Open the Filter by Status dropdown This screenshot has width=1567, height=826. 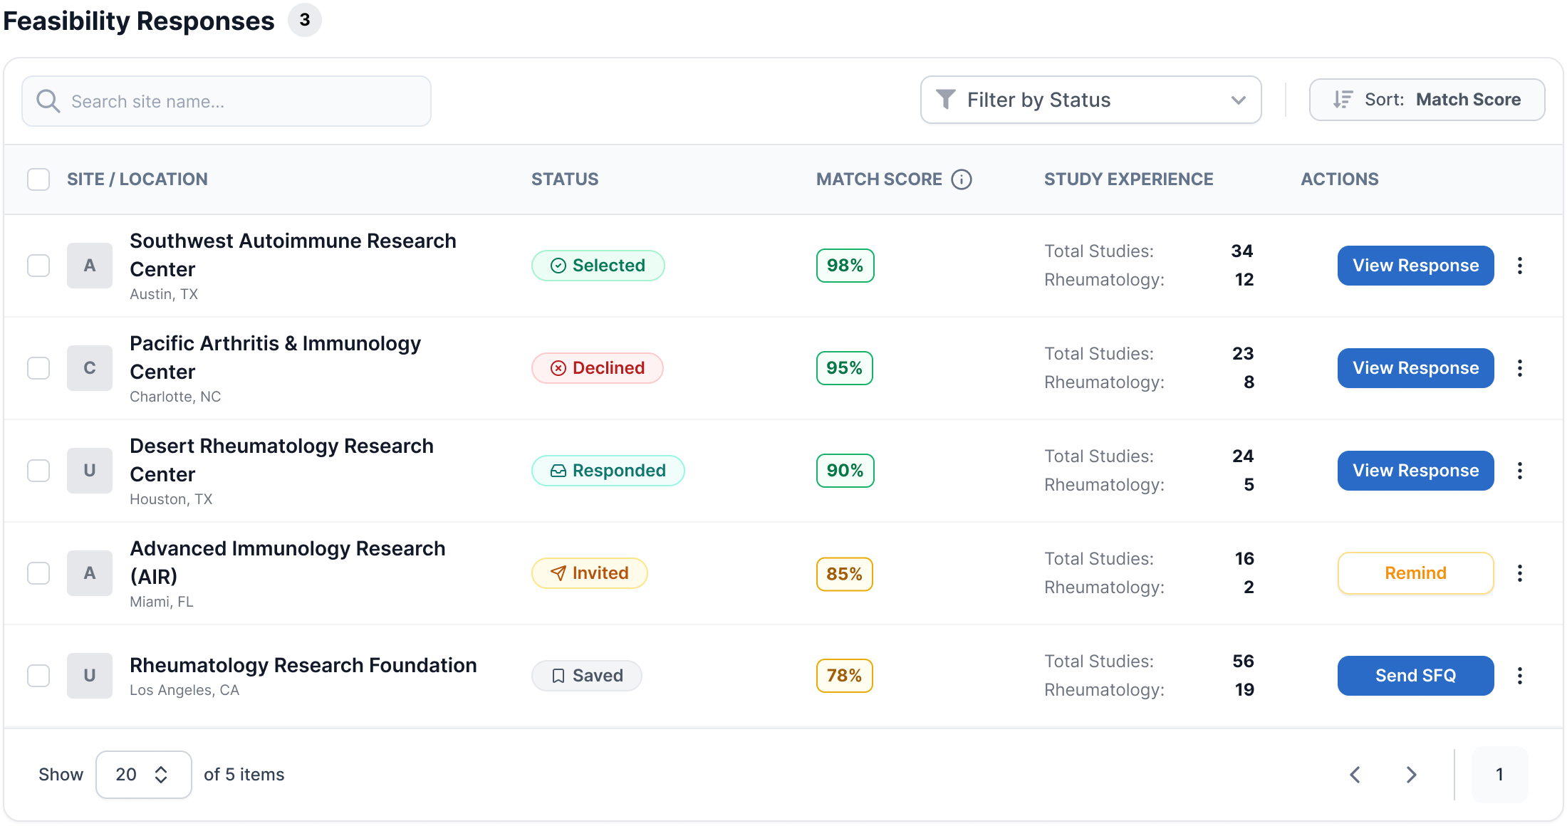(x=1090, y=100)
